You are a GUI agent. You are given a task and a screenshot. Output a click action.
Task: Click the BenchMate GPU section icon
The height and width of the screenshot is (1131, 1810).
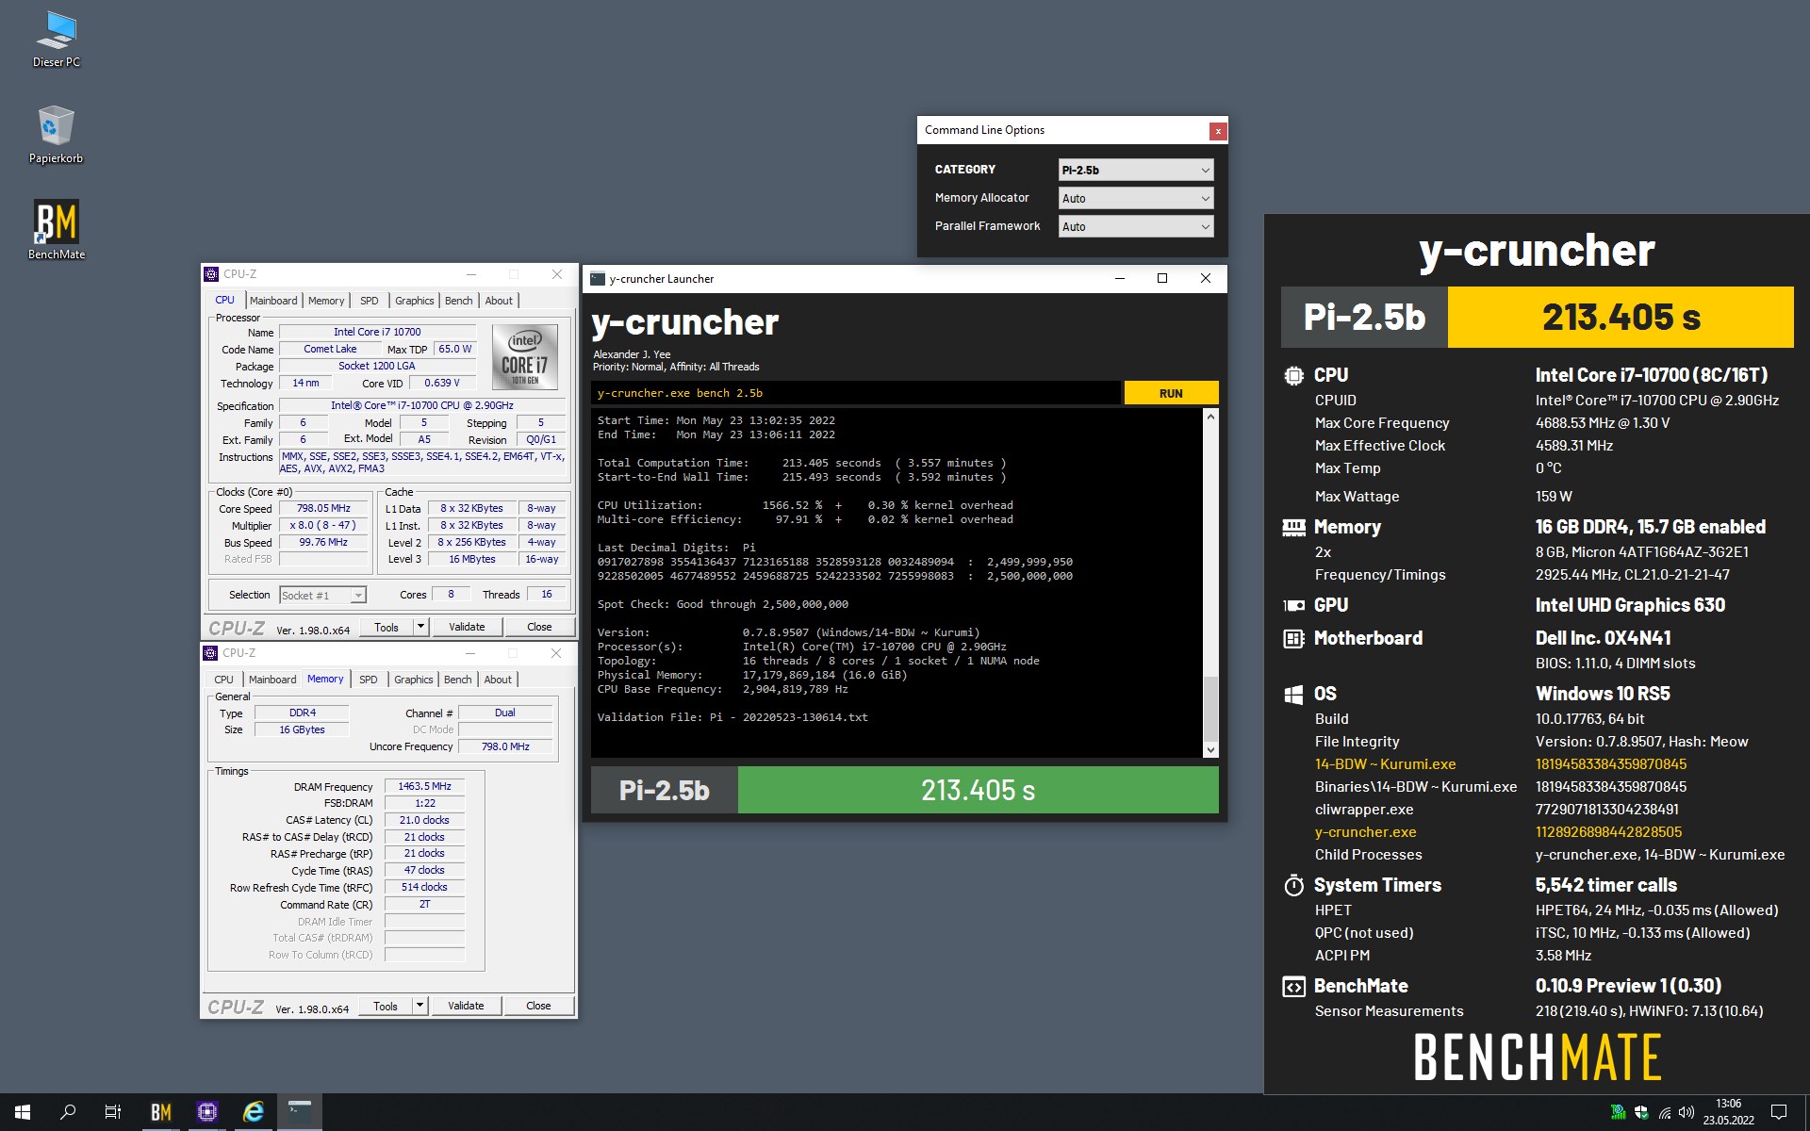coord(1293,605)
